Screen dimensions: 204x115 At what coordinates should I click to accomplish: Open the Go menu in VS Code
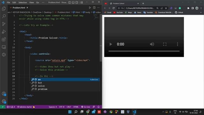tap(38, 3)
